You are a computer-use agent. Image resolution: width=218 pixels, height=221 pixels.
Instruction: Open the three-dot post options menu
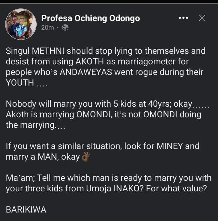coord(184,18)
